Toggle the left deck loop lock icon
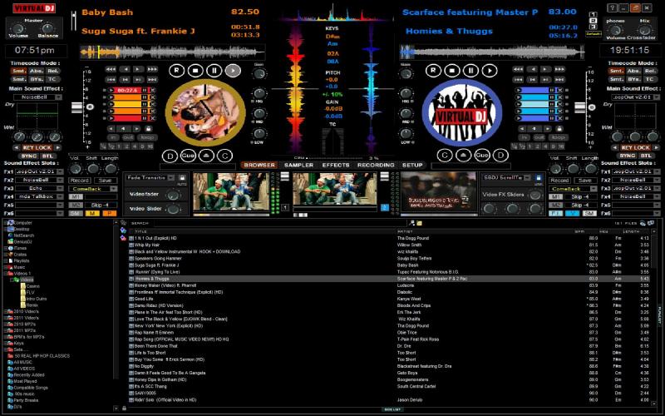Viewport: 665px width, 416px height. [149, 129]
